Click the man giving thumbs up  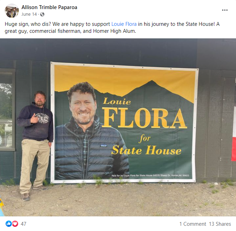pos(36,145)
